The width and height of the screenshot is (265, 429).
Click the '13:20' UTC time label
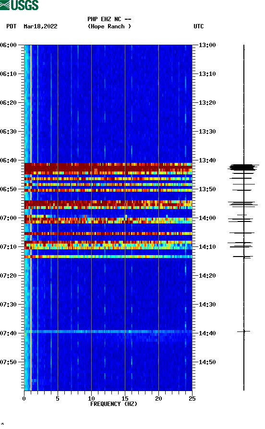coord(207,103)
